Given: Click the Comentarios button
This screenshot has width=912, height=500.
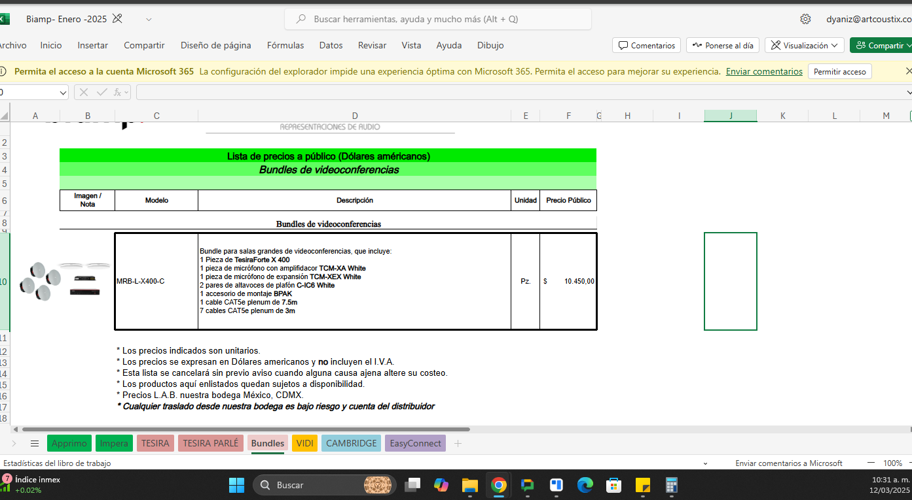Looking at the screenshot, I should click(646, 45).
